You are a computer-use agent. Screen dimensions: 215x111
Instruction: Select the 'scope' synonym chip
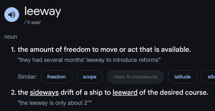click(90, 77)
